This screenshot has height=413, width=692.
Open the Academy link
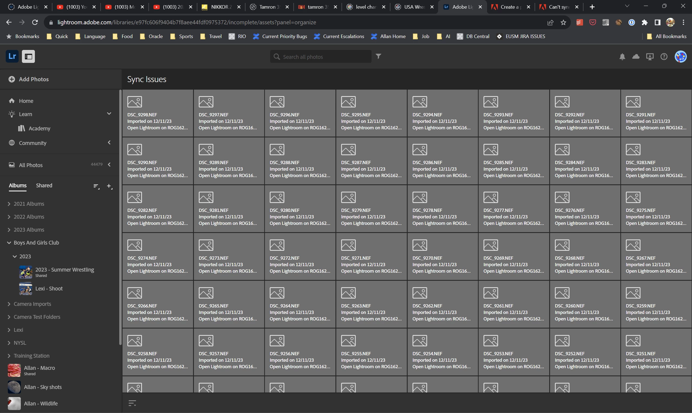[39, 128]
